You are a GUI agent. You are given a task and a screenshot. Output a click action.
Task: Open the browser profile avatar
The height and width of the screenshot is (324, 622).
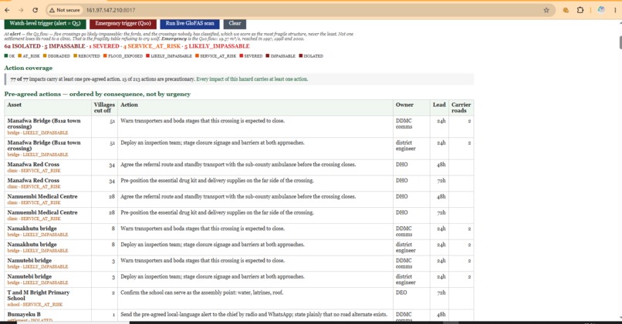[x=601, y=10]
